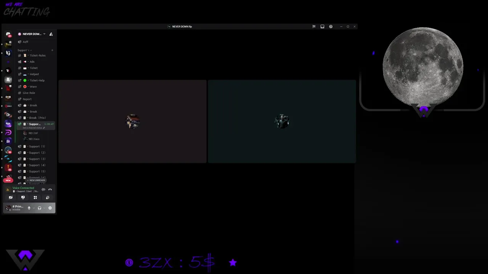Join Support (3) voice channel
Screen dimensions: 488x274
tap(36, 159)
